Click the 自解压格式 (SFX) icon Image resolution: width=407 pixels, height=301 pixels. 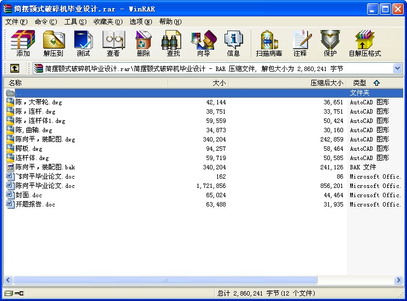coord(364,43)
